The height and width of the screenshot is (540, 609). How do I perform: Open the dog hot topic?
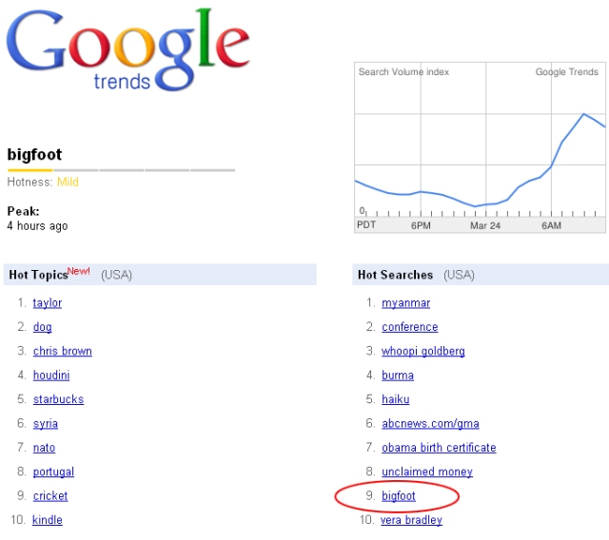42,327
